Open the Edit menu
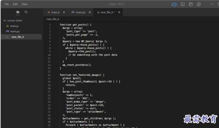This screenshot has width=219, height=128. tap(15, 4)
